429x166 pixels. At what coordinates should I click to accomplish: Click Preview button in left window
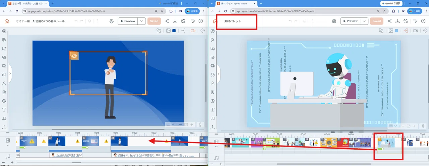128,21
